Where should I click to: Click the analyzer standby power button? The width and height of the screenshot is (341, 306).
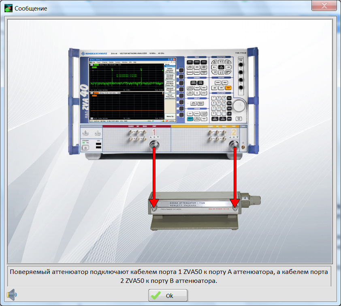[85, 148]
